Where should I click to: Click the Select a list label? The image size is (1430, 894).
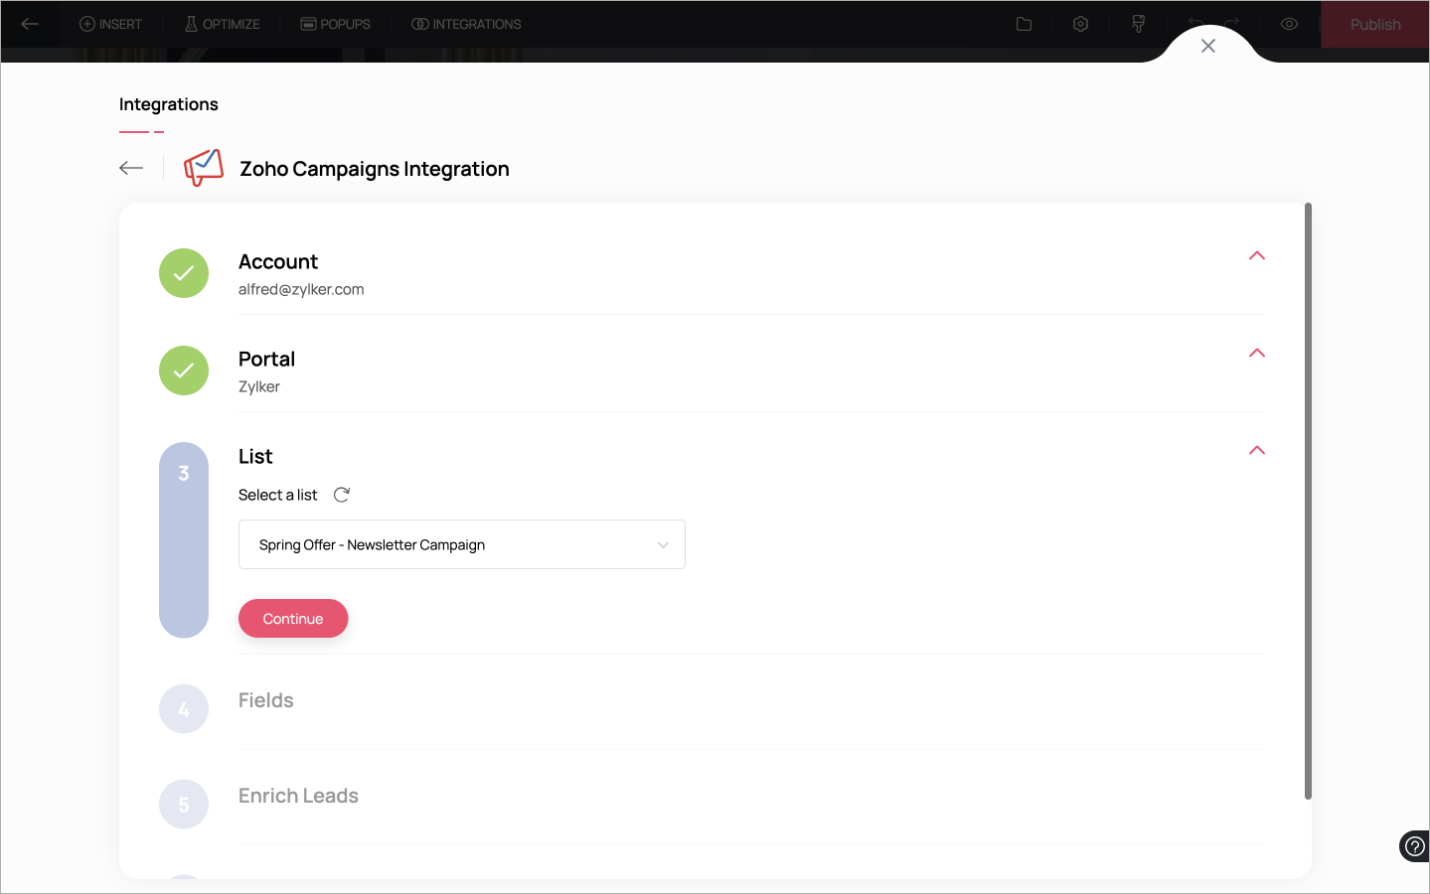tap(278, 495)
